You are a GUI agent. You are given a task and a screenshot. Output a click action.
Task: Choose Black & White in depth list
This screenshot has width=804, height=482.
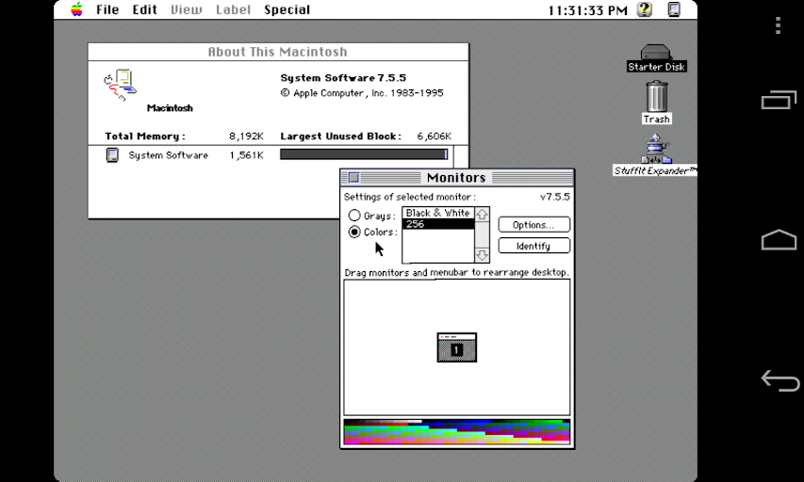coord(438,213)
